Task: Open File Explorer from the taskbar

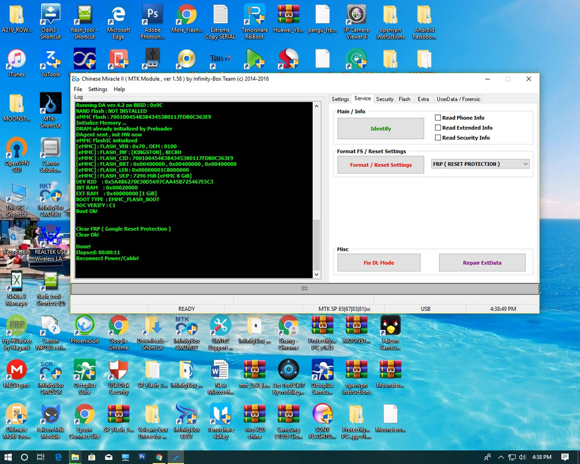Action: tap(75, 457)
